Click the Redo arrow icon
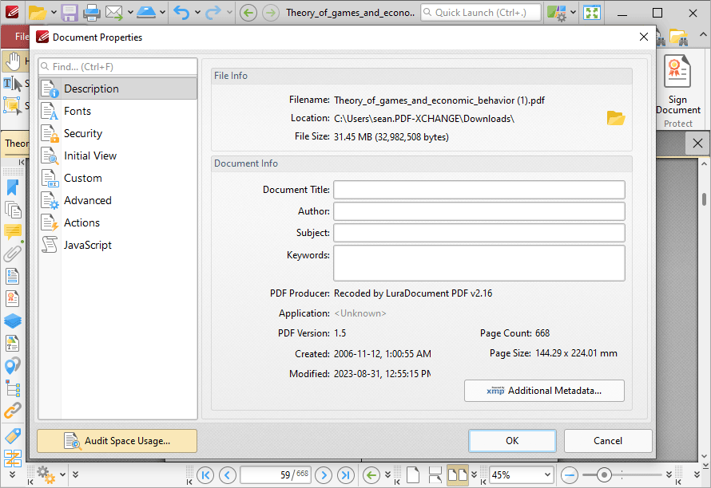The height and width of the screenshot is (488, 711). point(213,13)
